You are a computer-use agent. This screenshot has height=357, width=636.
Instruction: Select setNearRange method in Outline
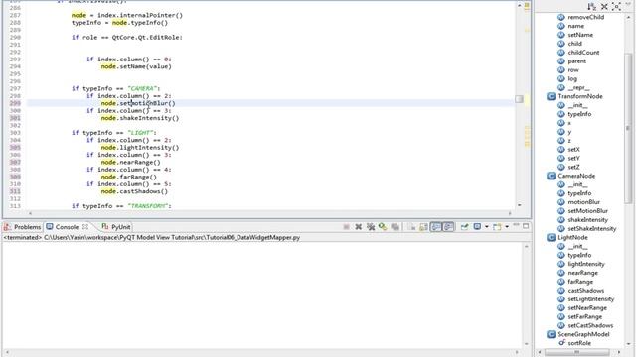(x=587, y=308)
